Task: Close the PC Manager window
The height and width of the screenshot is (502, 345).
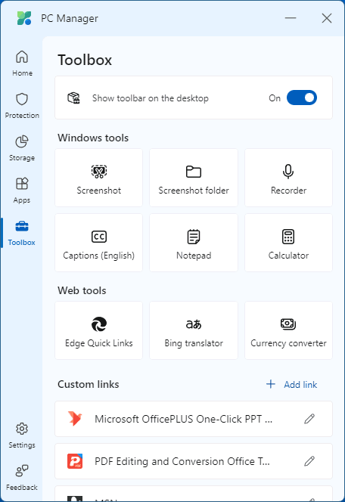Action: [327, 18]
